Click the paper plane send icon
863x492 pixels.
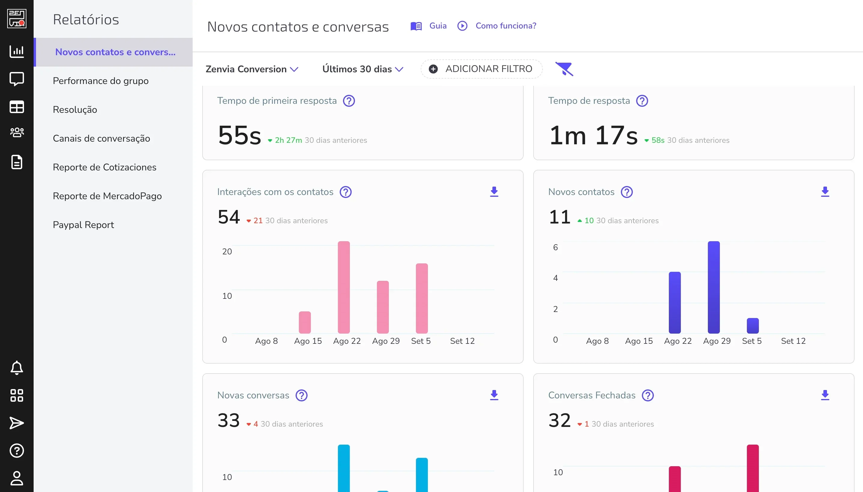click(17, 423)
